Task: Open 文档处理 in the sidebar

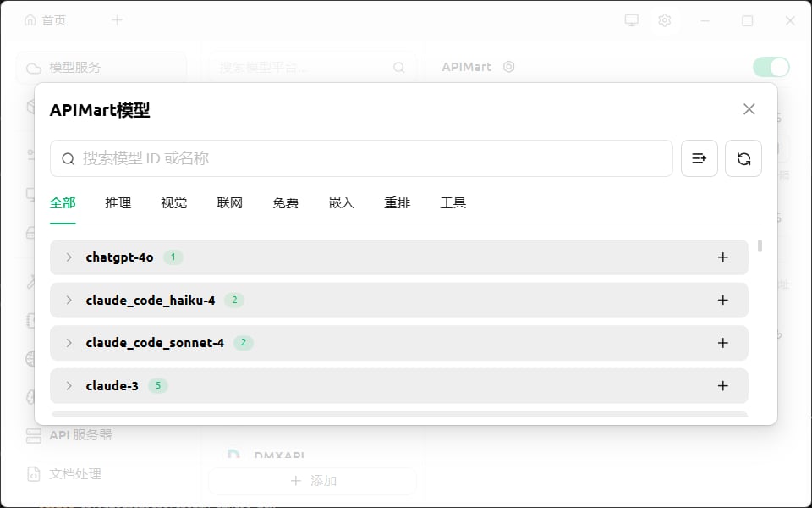Action: tap(64, 473)
